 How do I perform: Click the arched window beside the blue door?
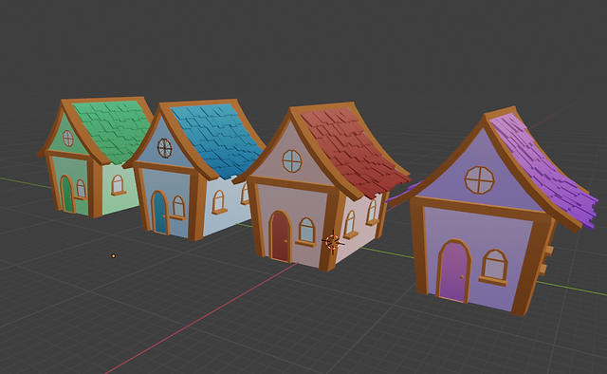[x=178, y=207]
